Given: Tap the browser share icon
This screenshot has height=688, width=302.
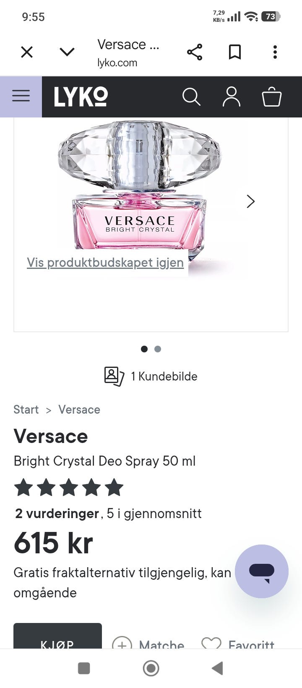Looking at the screenshot, I should [x=195, y=52].
